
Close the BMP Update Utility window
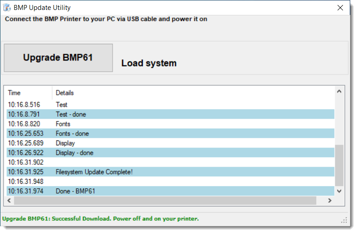(340, 8)
